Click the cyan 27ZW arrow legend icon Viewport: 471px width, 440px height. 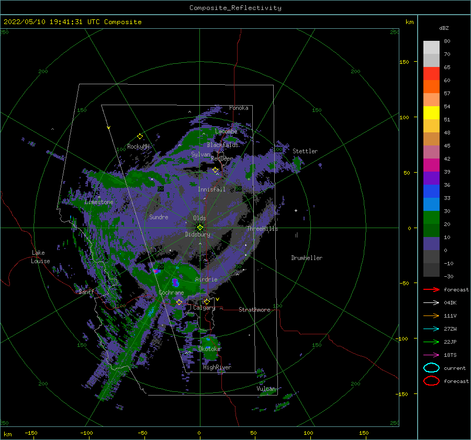(x=431, y=329)
